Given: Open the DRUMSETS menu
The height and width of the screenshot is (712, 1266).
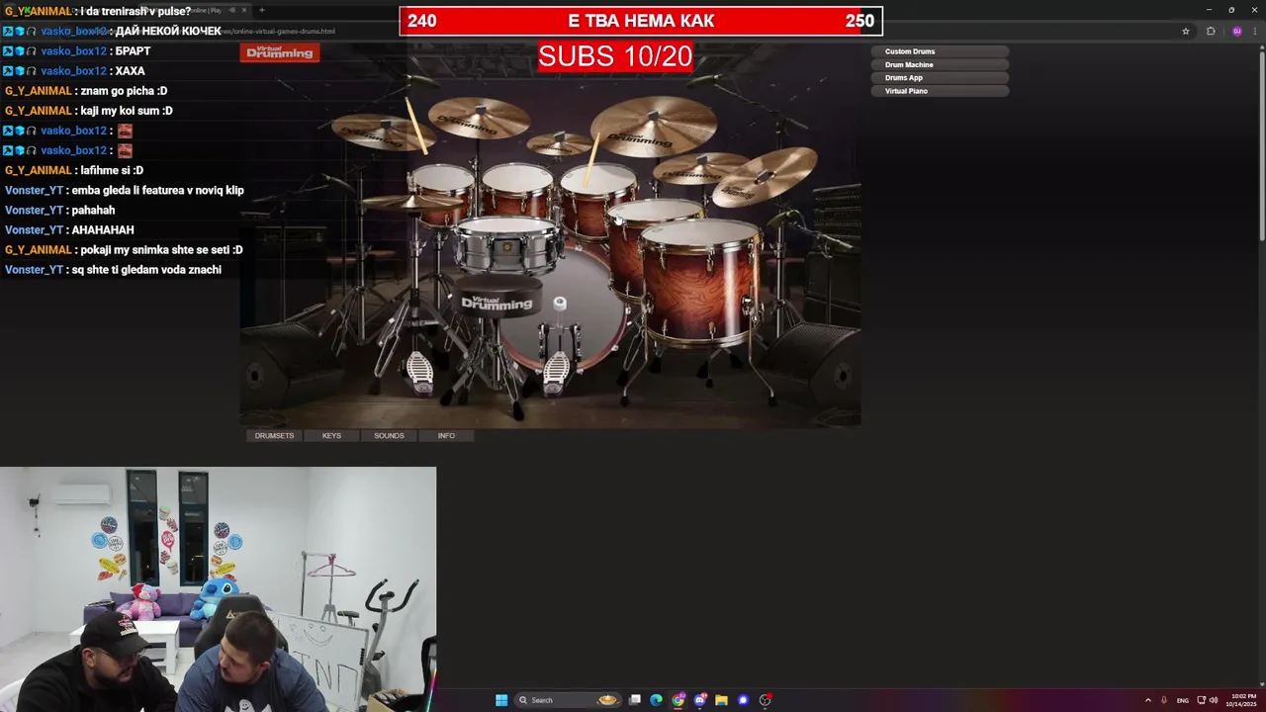Looking at the screenshot, I should 274,435.
